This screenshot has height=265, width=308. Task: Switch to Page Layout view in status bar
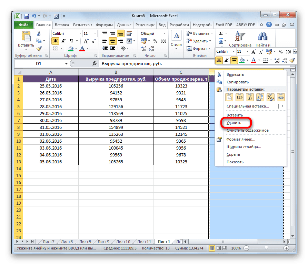218,248
